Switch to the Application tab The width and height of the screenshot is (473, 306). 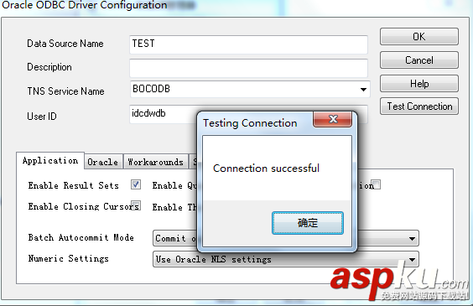click(50, 161)
